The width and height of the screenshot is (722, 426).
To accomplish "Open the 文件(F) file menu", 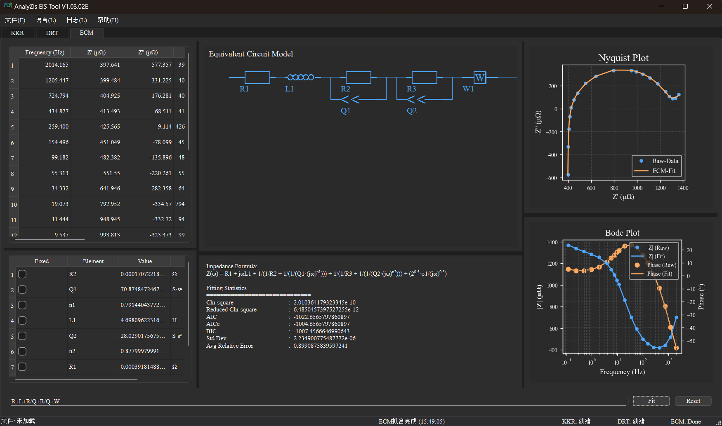I will (x=15, y=20).
